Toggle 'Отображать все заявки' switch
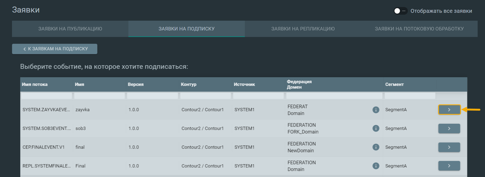Screen dimensions: 485x177 pos(400,11)
